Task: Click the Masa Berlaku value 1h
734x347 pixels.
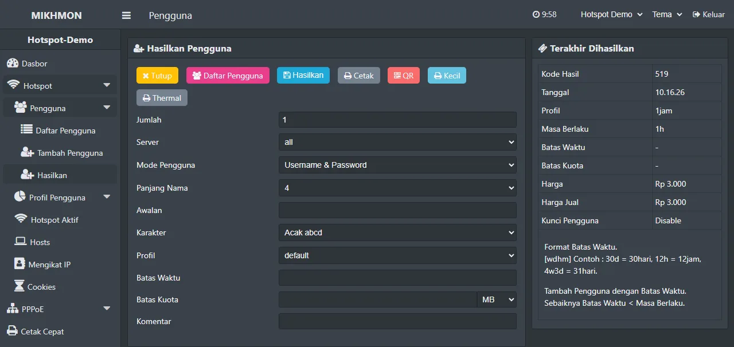Action: click(659, 129)
